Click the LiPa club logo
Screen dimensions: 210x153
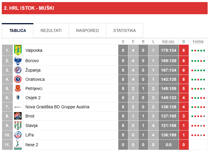(18, 135)
